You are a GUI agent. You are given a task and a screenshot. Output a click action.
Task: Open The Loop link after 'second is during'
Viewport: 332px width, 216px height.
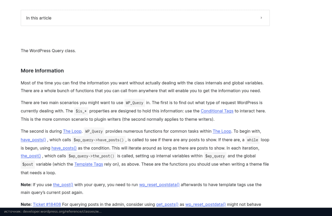click(72, 131)
